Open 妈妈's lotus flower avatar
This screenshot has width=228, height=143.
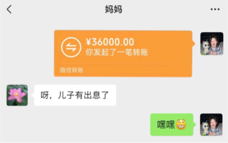17,95
